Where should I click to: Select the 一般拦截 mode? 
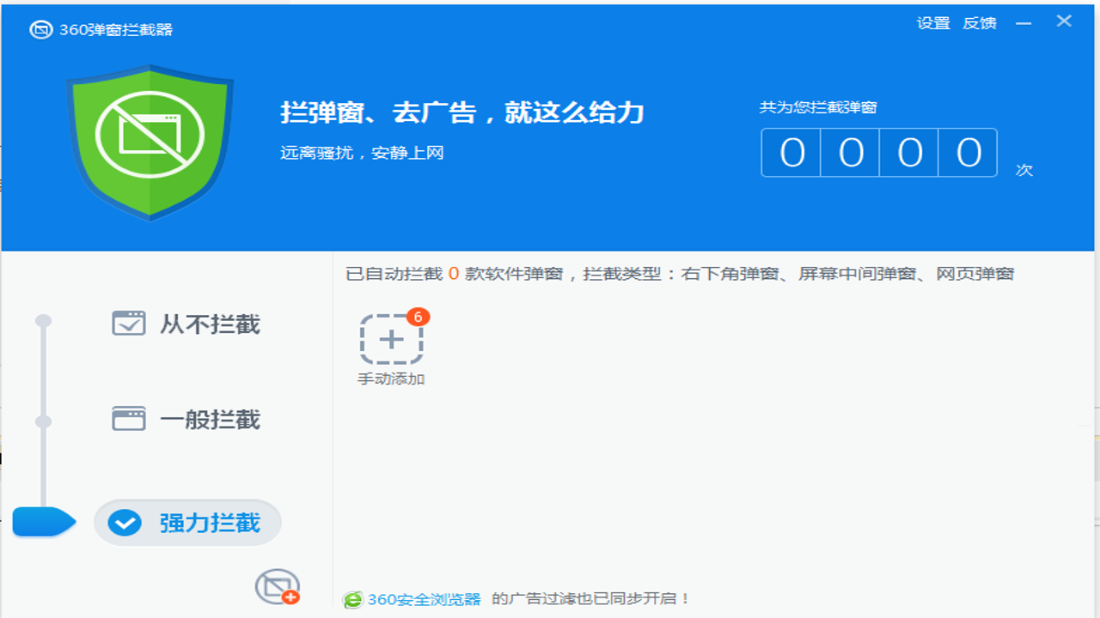point(186,420)
